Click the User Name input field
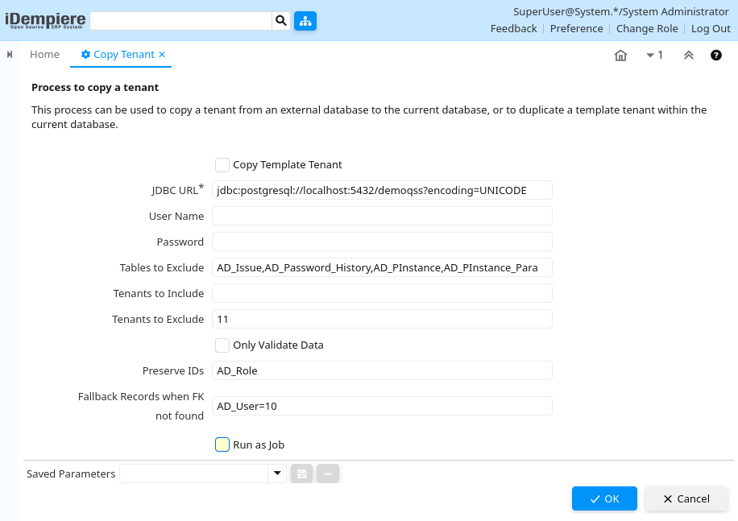This screenshot has width=738, height=521. click(382, 216)
